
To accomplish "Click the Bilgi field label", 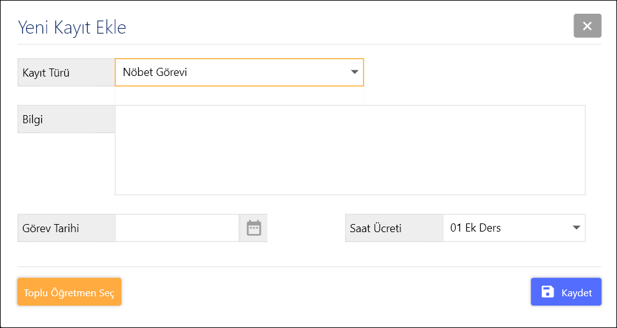I will click(32, 119).
